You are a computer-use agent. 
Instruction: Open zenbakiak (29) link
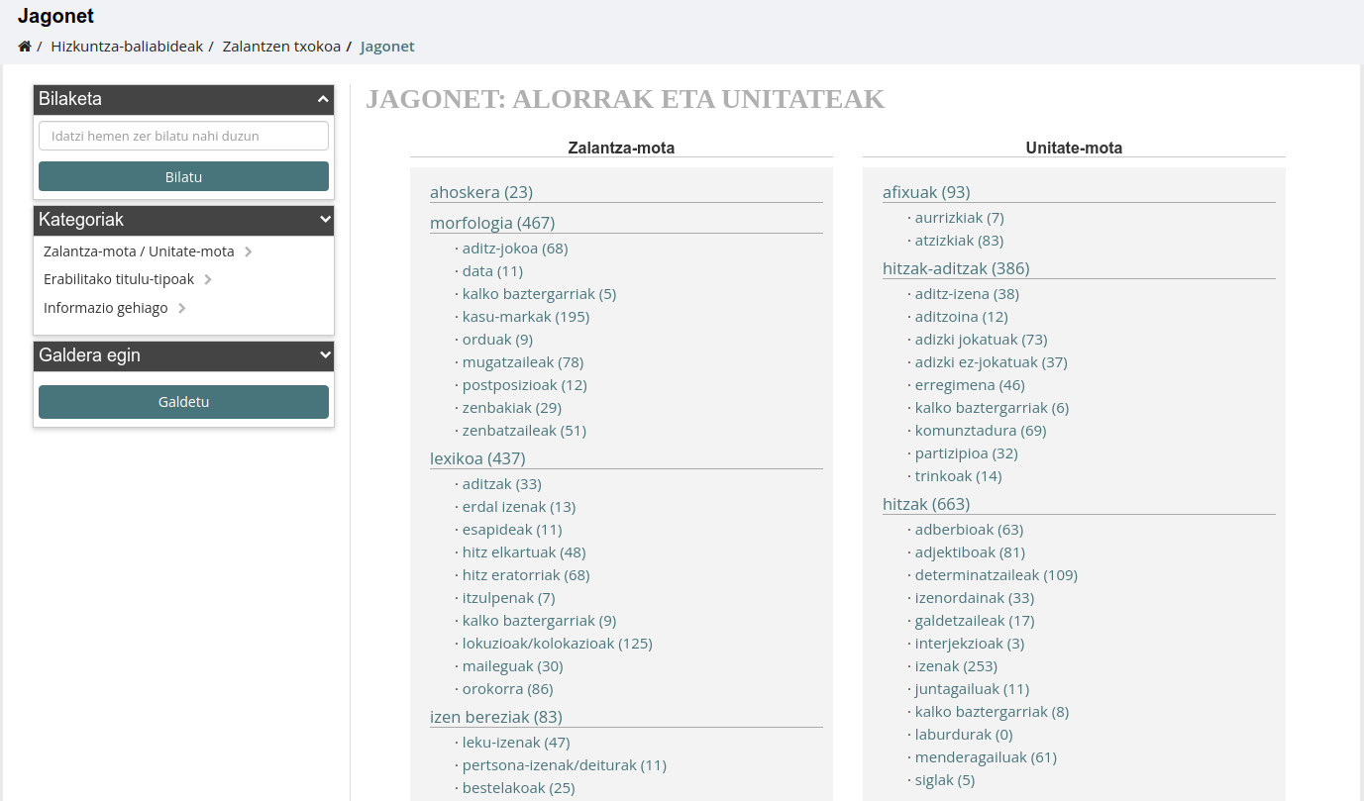[512, 408]
